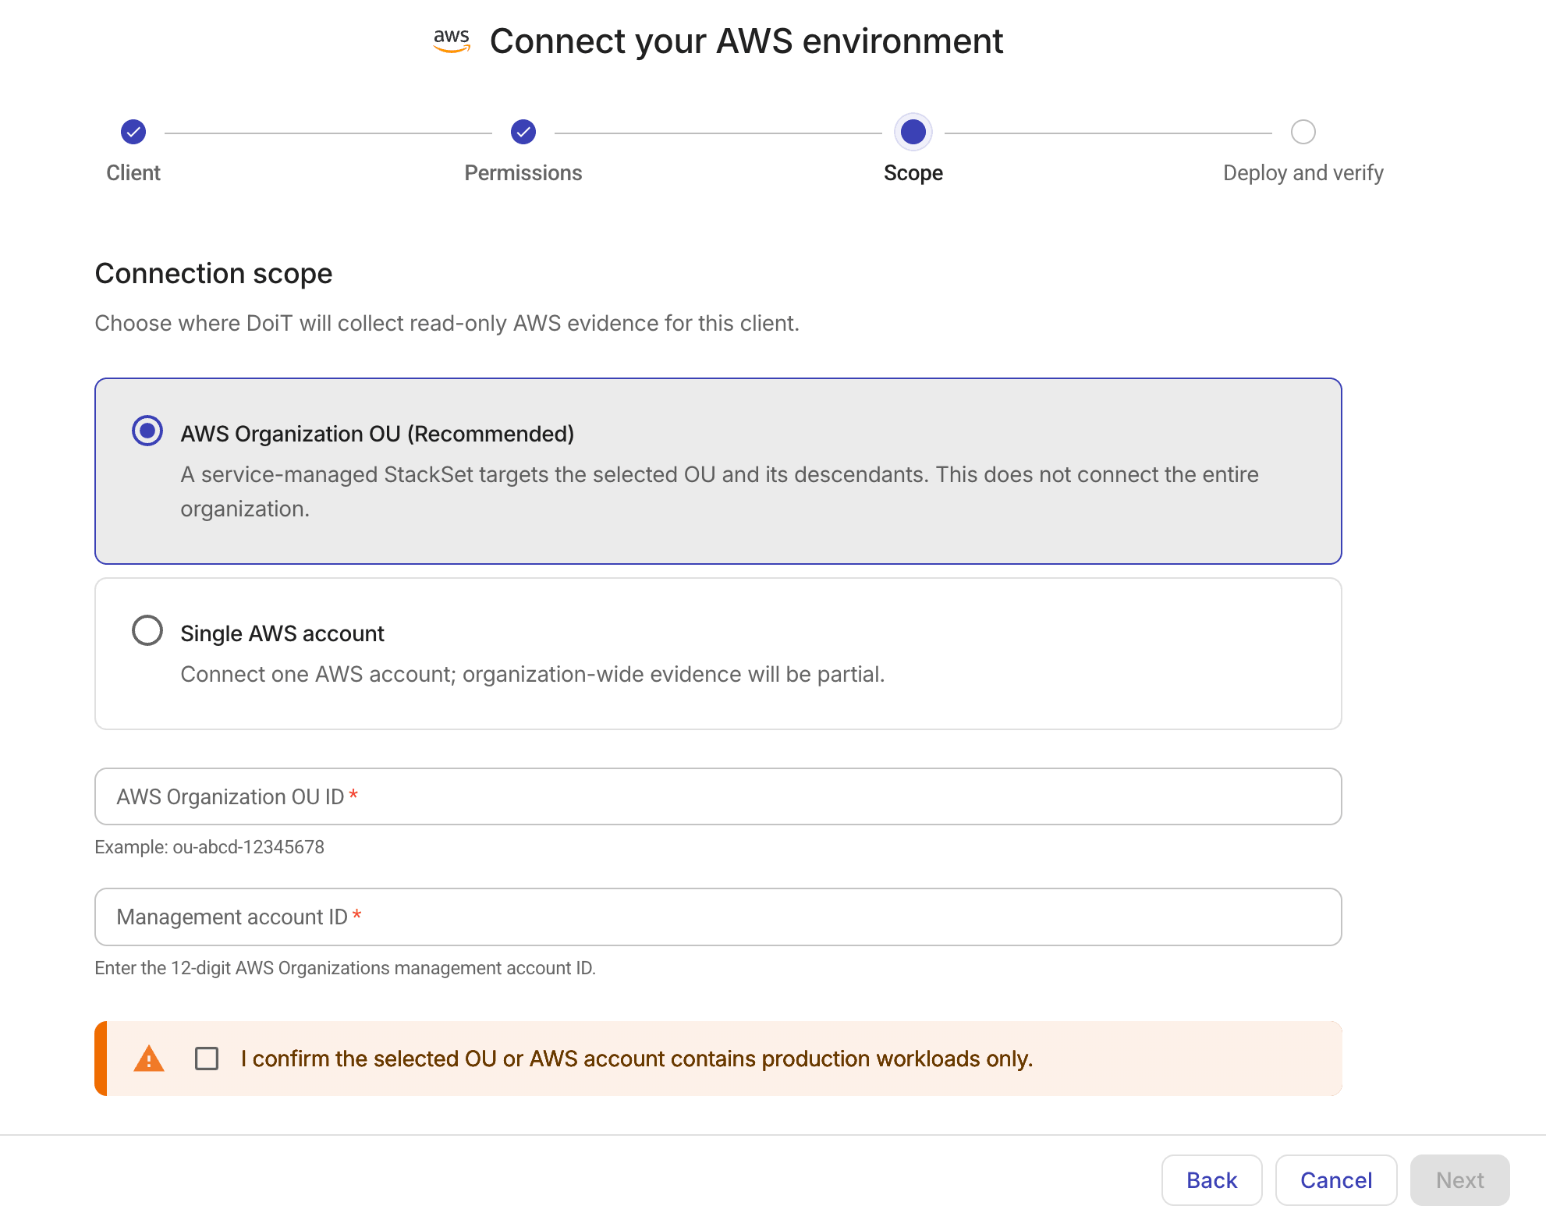The height and width of the screenshot is (1220, 1546).
Task: Click the Choose where DoiT will collect text
Action: pyautogui.click(x=447, y=323)
